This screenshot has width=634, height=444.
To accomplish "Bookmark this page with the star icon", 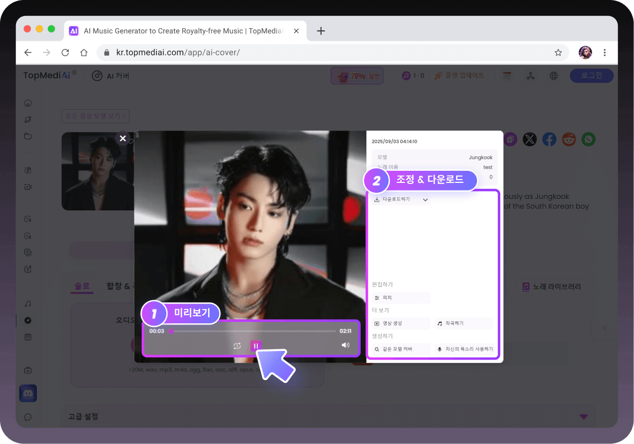I will 558,53.
